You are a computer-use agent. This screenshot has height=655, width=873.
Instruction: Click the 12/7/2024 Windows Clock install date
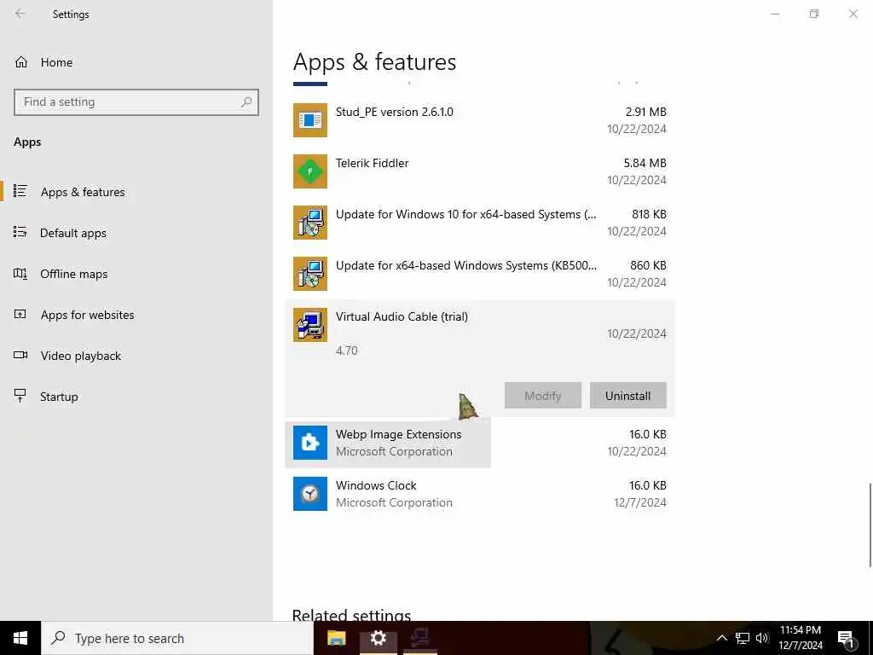pos(640,502)
